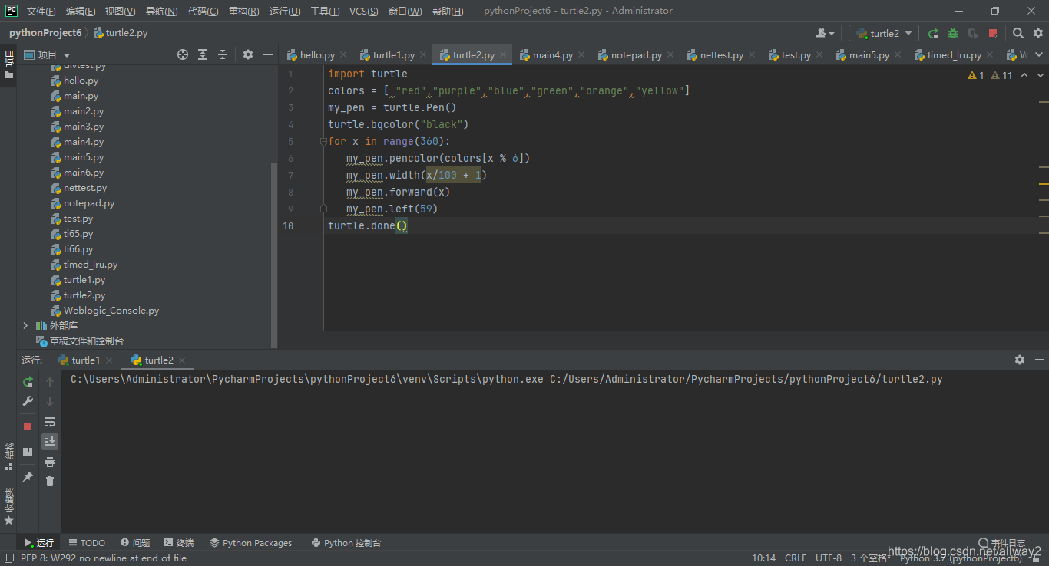The height and width of the screenshot is (566, 1049).
Task: Click the weak warning indicator showing 11
Action: coord(1002,75)
